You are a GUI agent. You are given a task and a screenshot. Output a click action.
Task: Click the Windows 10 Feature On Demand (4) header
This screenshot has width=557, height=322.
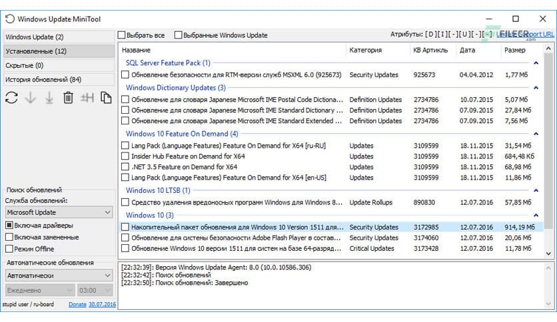click(182, 134)
